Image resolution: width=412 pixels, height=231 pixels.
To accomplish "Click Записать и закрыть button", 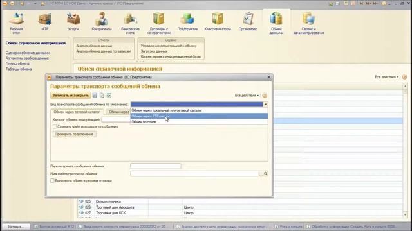I will pos(70,96).
